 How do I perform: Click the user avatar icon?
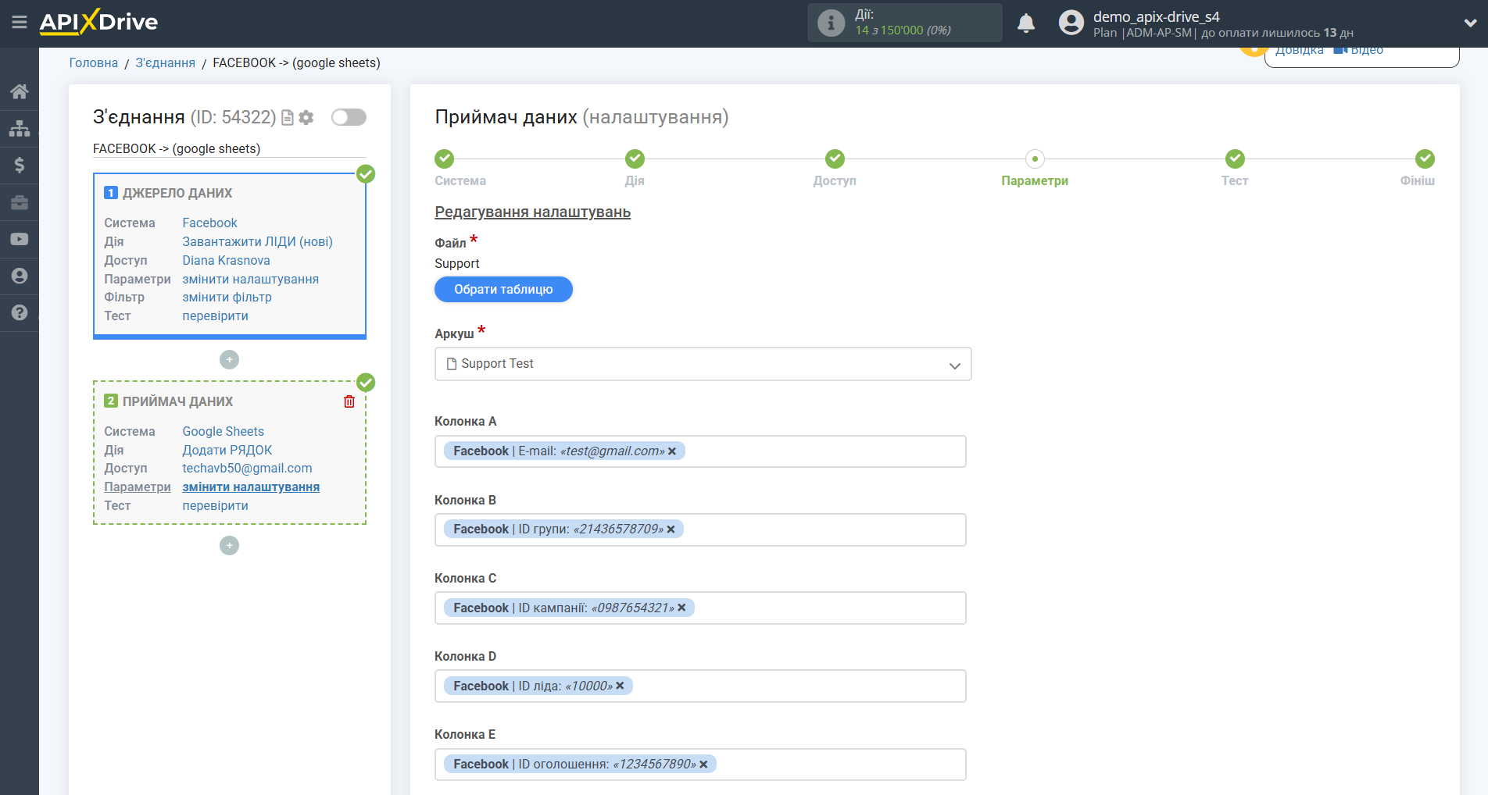coord(1071,23)
